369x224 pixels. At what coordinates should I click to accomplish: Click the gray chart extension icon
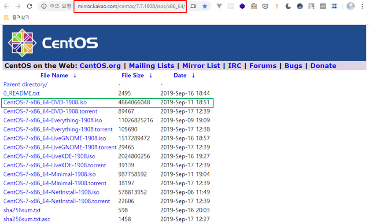pyautogui.click(x=323, y=6)
